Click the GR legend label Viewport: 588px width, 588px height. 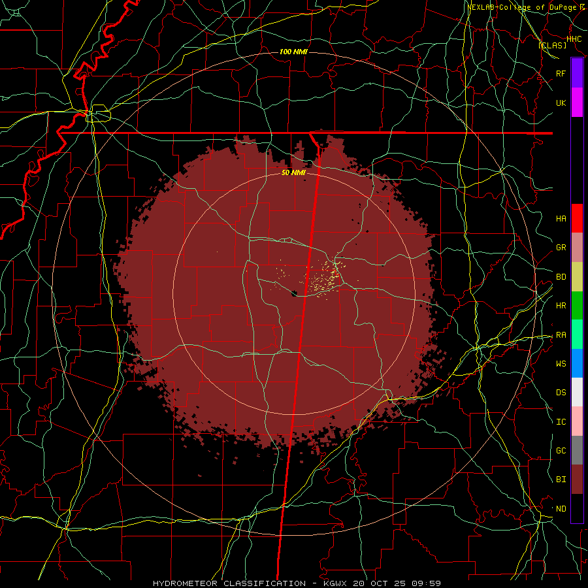561,248
